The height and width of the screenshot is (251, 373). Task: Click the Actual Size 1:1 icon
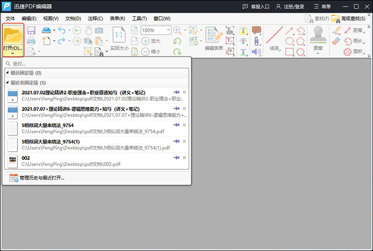click(119, 35)
